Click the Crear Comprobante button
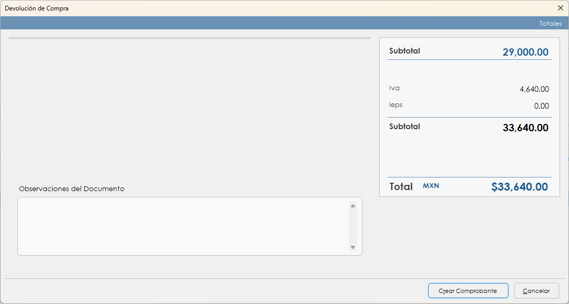 tap(468, 291)
